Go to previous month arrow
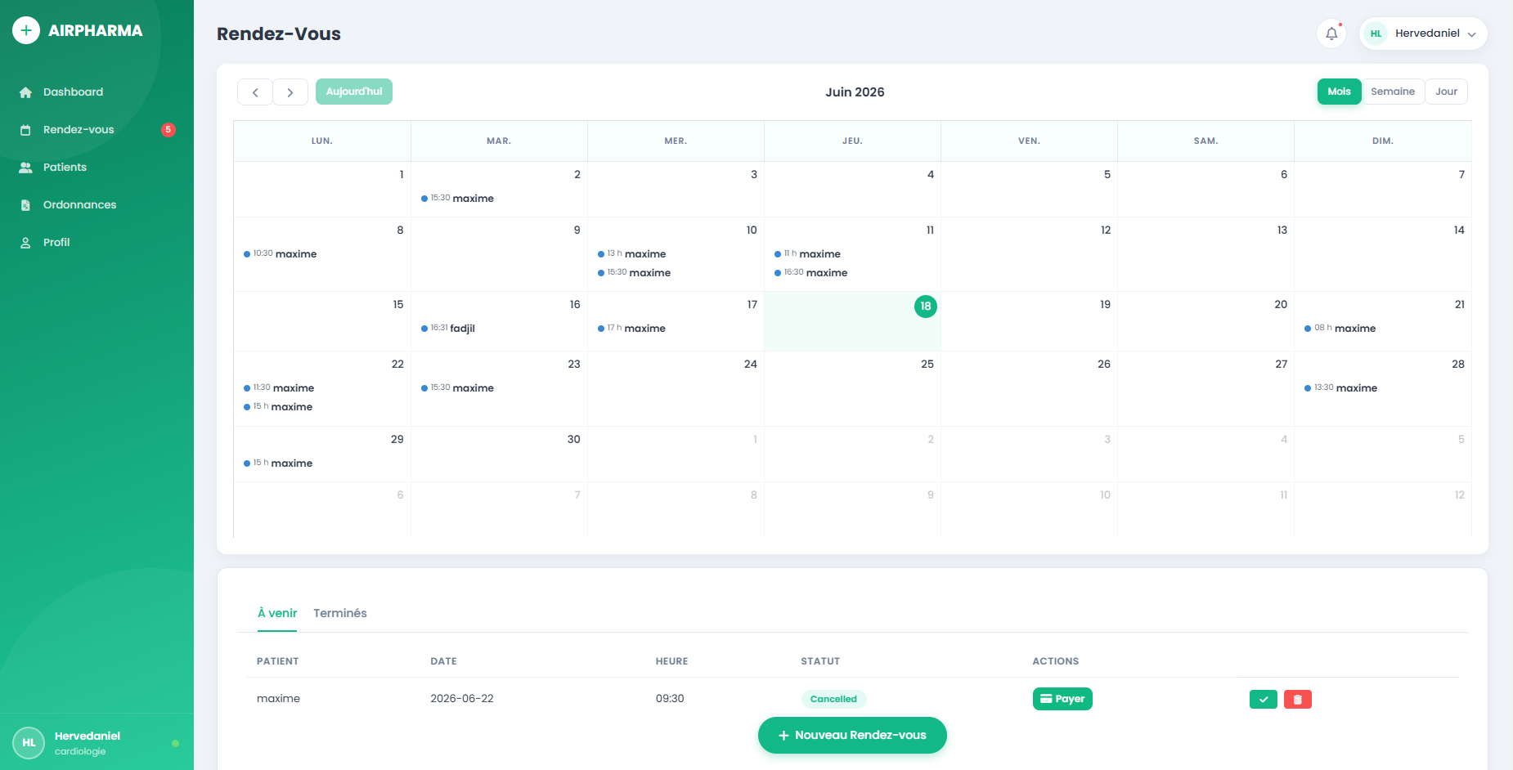This screenshot has width=1513, height=770. [255, 92]
